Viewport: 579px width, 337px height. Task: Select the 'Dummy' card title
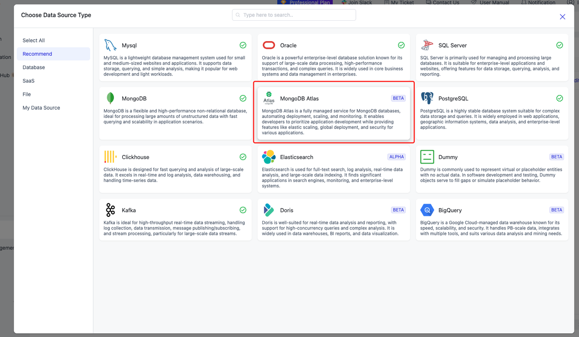(448, 157)
